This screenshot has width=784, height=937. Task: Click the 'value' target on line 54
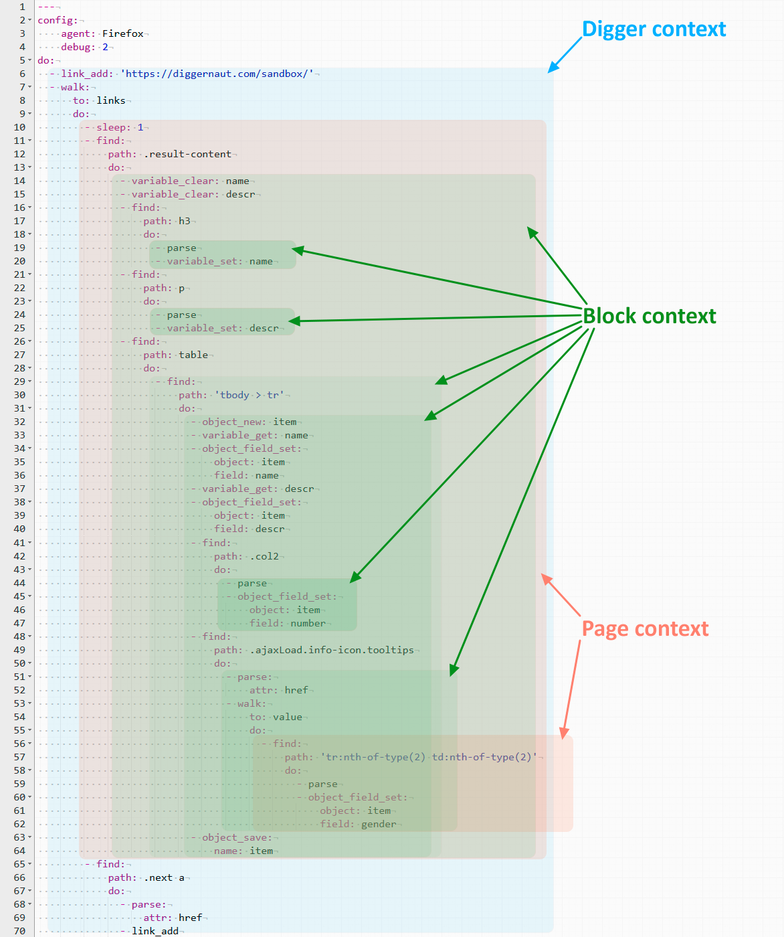(x=288, y=717)
